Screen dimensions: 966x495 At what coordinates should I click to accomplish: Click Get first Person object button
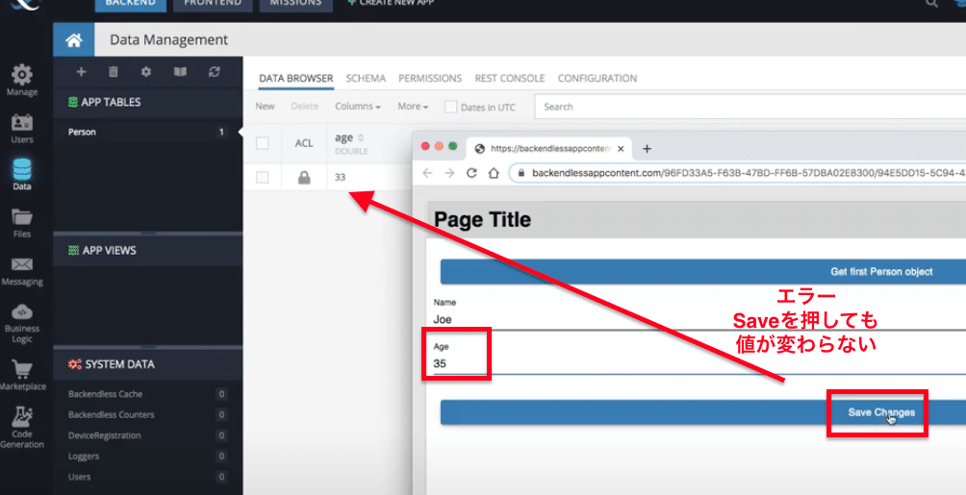click(703, 271)
